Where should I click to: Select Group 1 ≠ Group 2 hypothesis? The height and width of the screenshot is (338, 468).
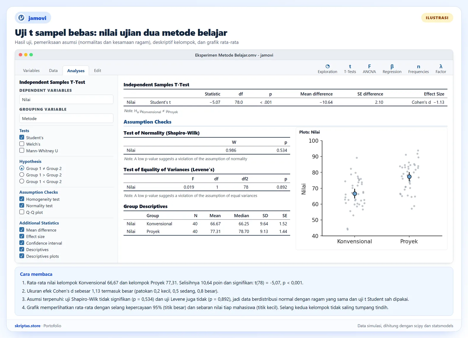(x=22, y=168)
